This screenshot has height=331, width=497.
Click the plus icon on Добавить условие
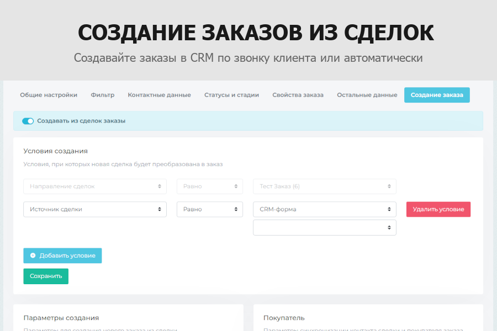[x=32, y=255]
